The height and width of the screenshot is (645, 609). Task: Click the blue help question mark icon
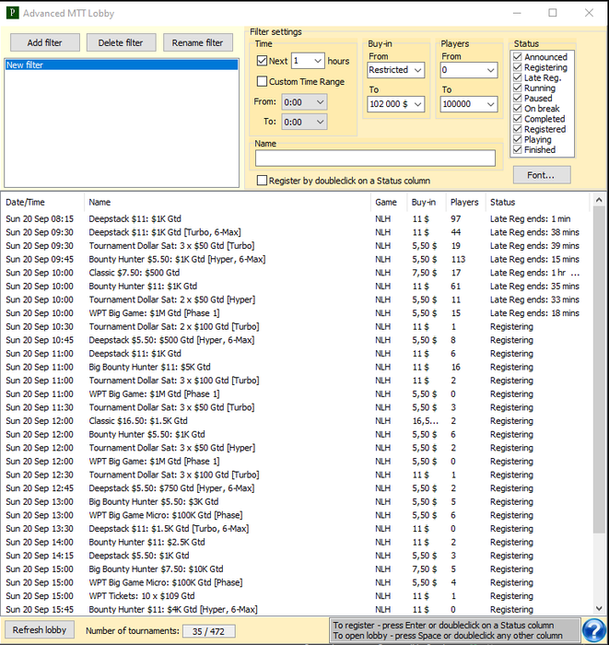(x=594, y=629)
